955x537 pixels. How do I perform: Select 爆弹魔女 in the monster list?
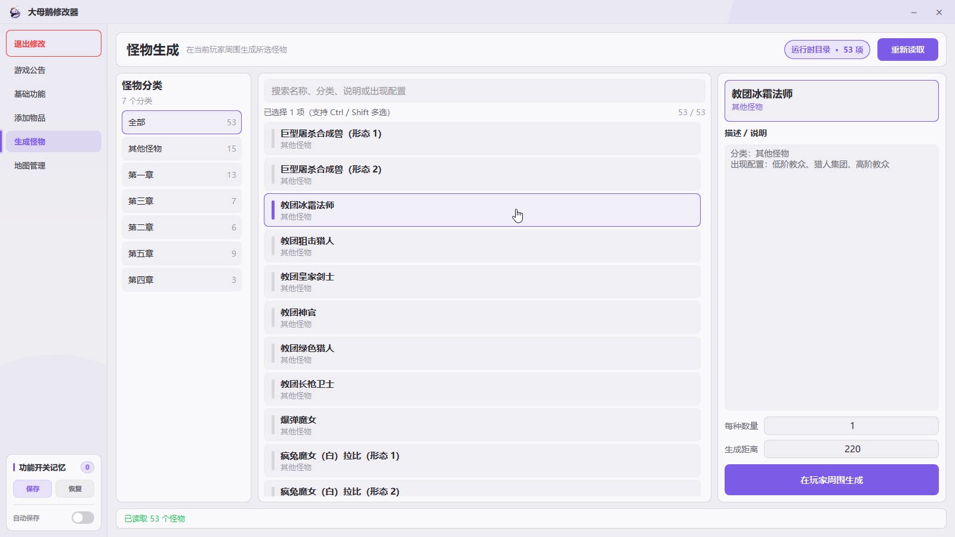point(482,425)
